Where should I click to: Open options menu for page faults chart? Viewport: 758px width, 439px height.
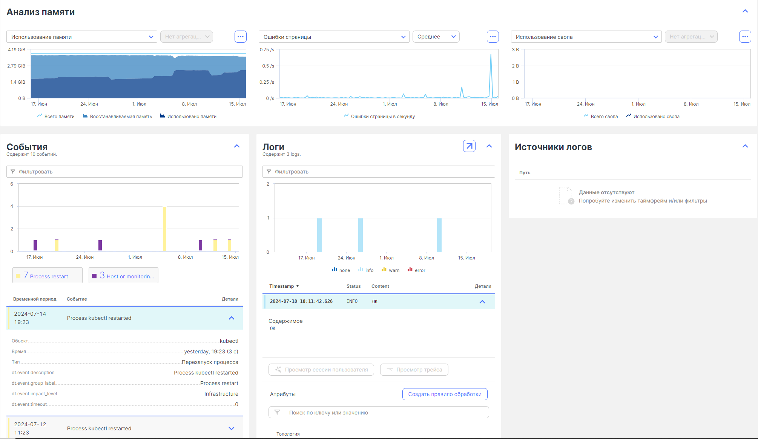(x=493, y=37)
